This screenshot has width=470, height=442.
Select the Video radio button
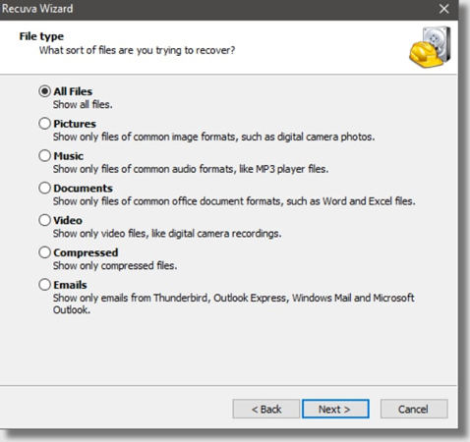coord(45,220)
